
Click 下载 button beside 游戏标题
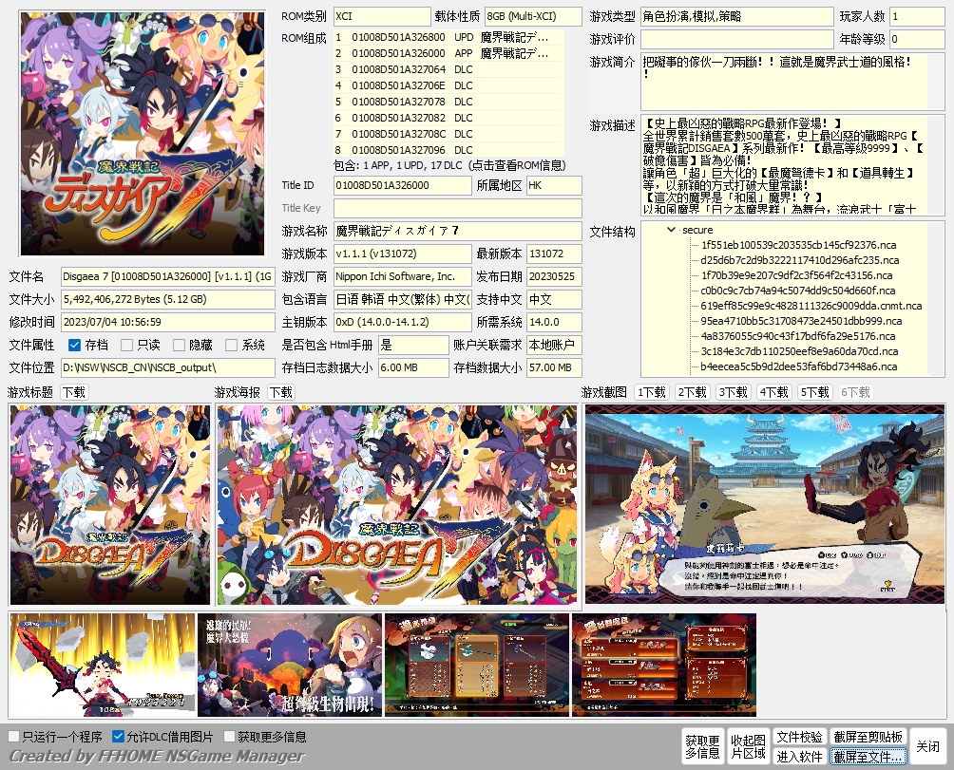(74, 393)
